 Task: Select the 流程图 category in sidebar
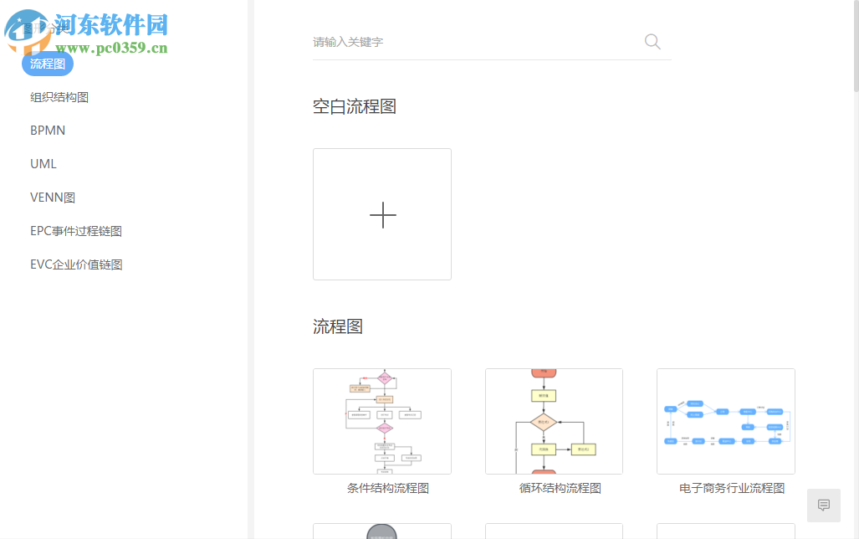47,64
